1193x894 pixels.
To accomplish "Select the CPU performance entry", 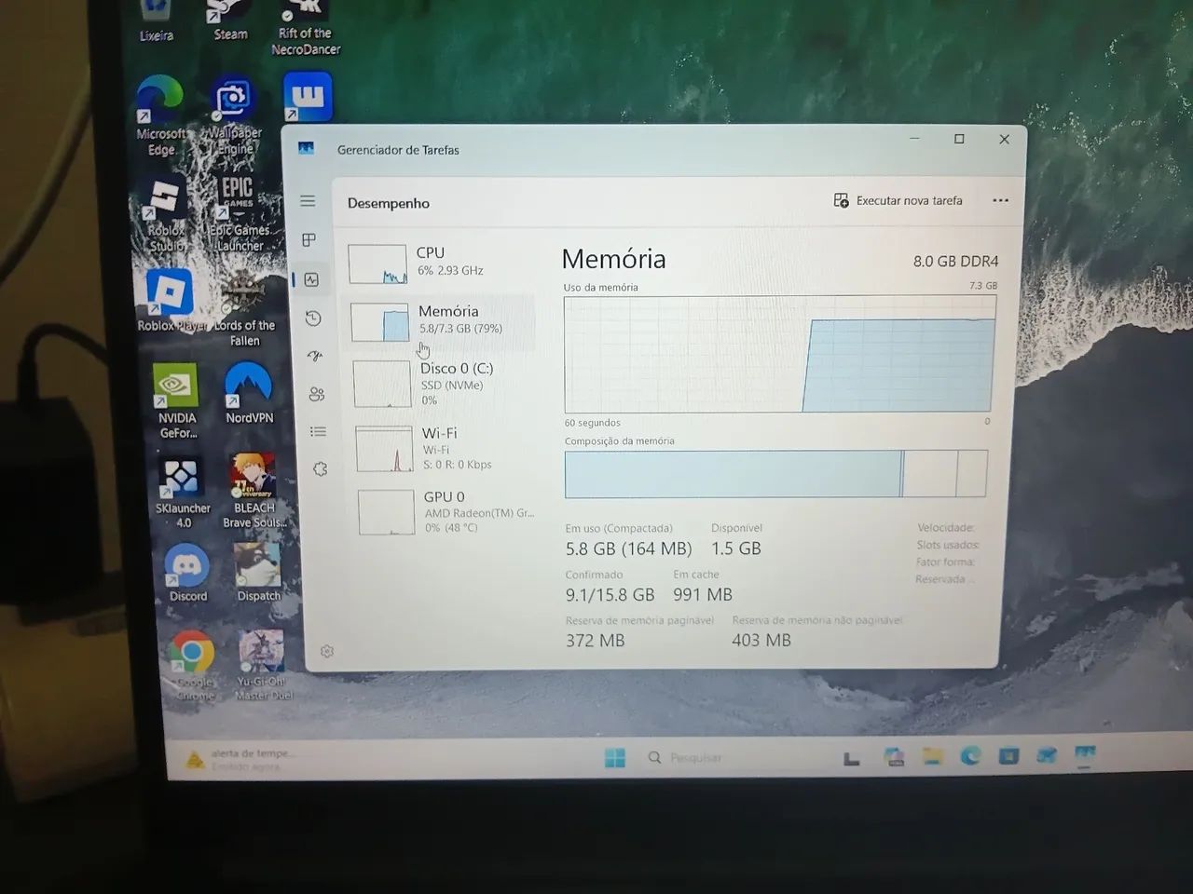I will tap(440, 263).
